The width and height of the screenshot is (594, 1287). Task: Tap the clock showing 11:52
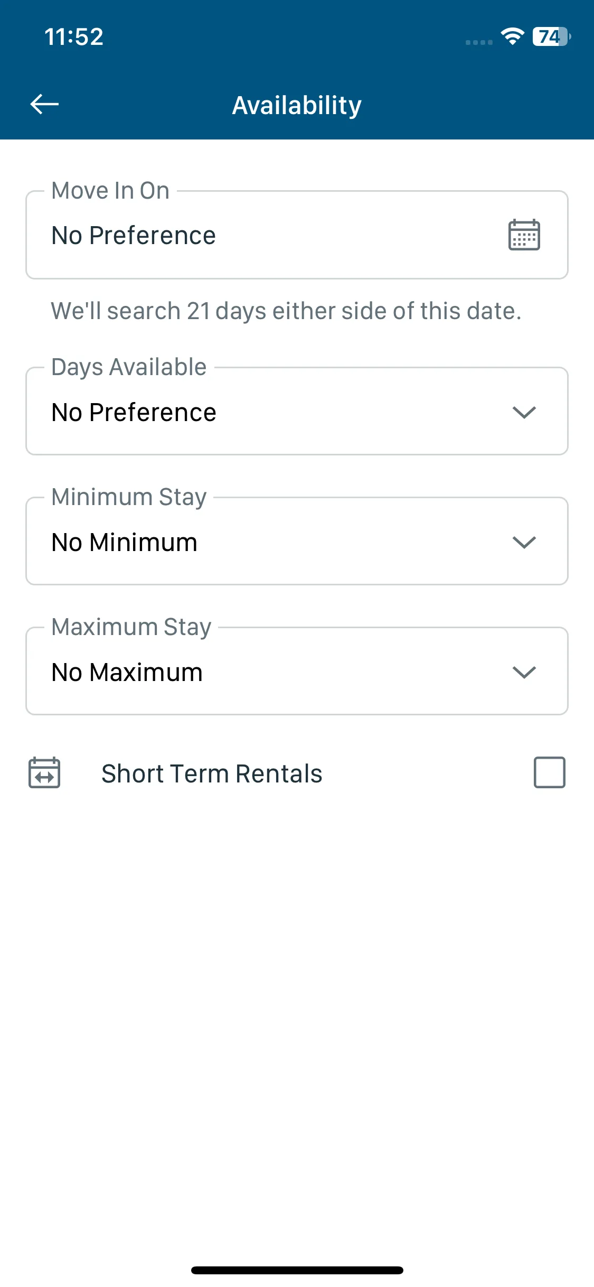tap(74, 37)
